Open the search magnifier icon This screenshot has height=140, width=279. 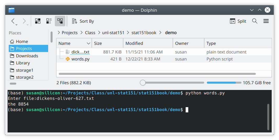(255, 21)
